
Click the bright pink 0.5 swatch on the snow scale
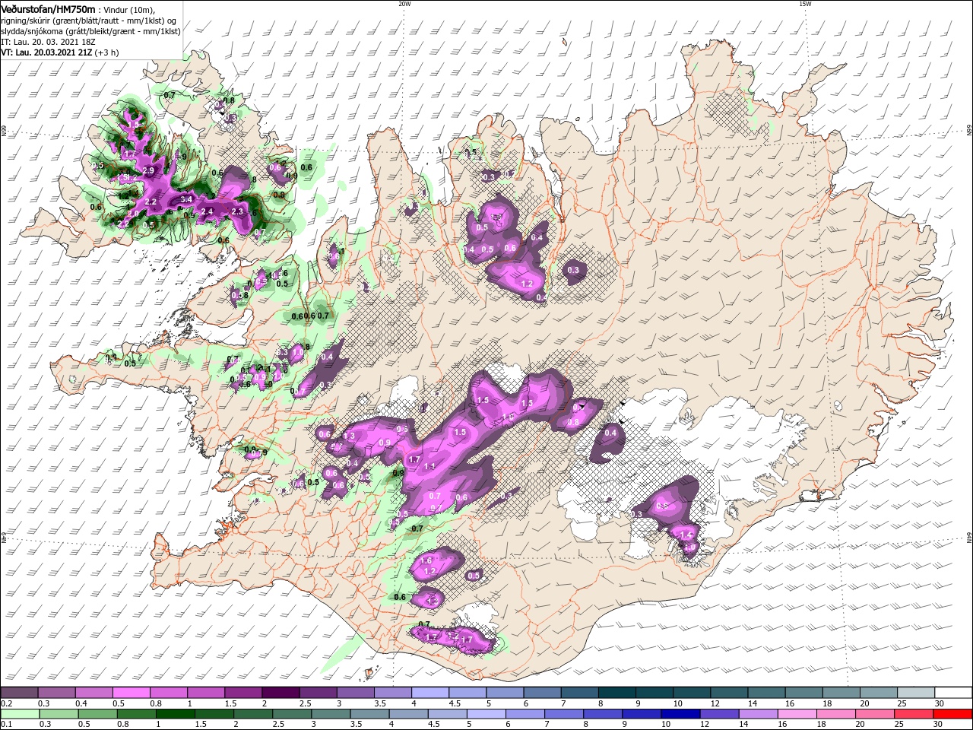(x=131, y=693)
